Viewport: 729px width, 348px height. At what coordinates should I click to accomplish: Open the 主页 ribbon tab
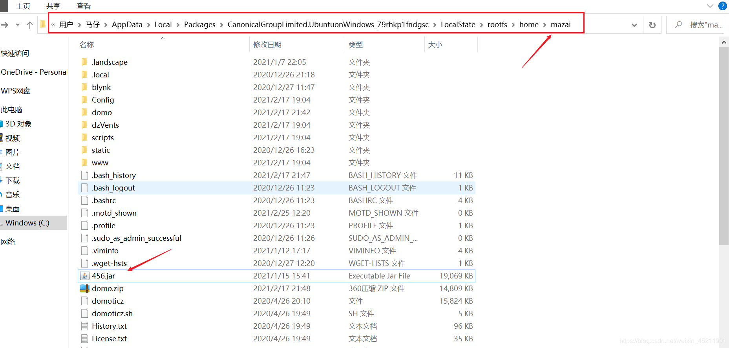23,6
